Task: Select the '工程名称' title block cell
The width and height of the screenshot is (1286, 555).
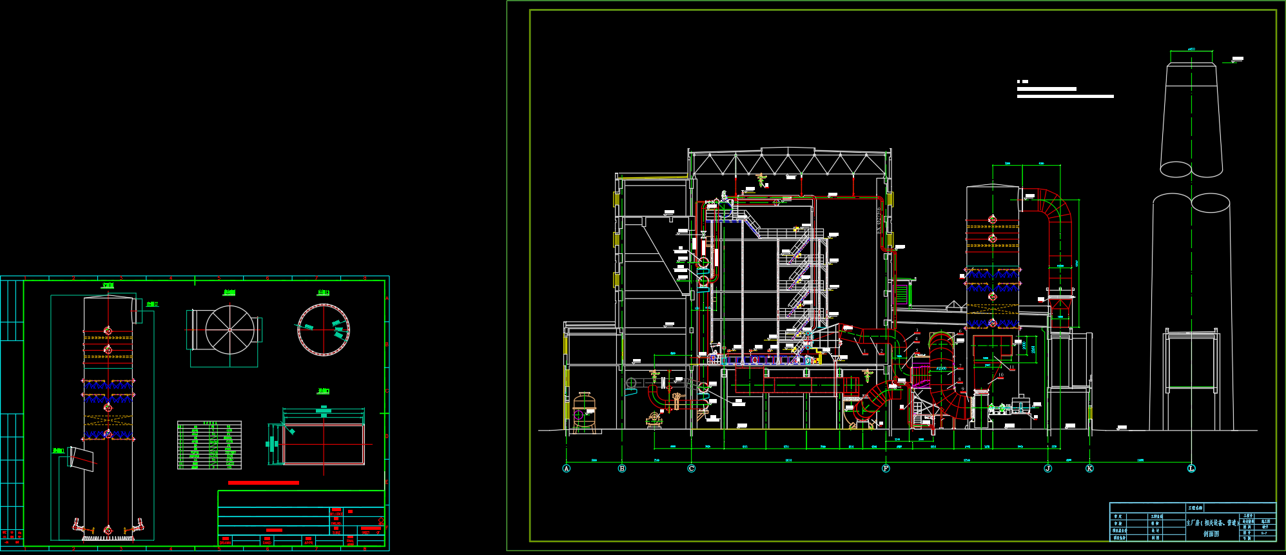Action: click(x=1195, y=508)
